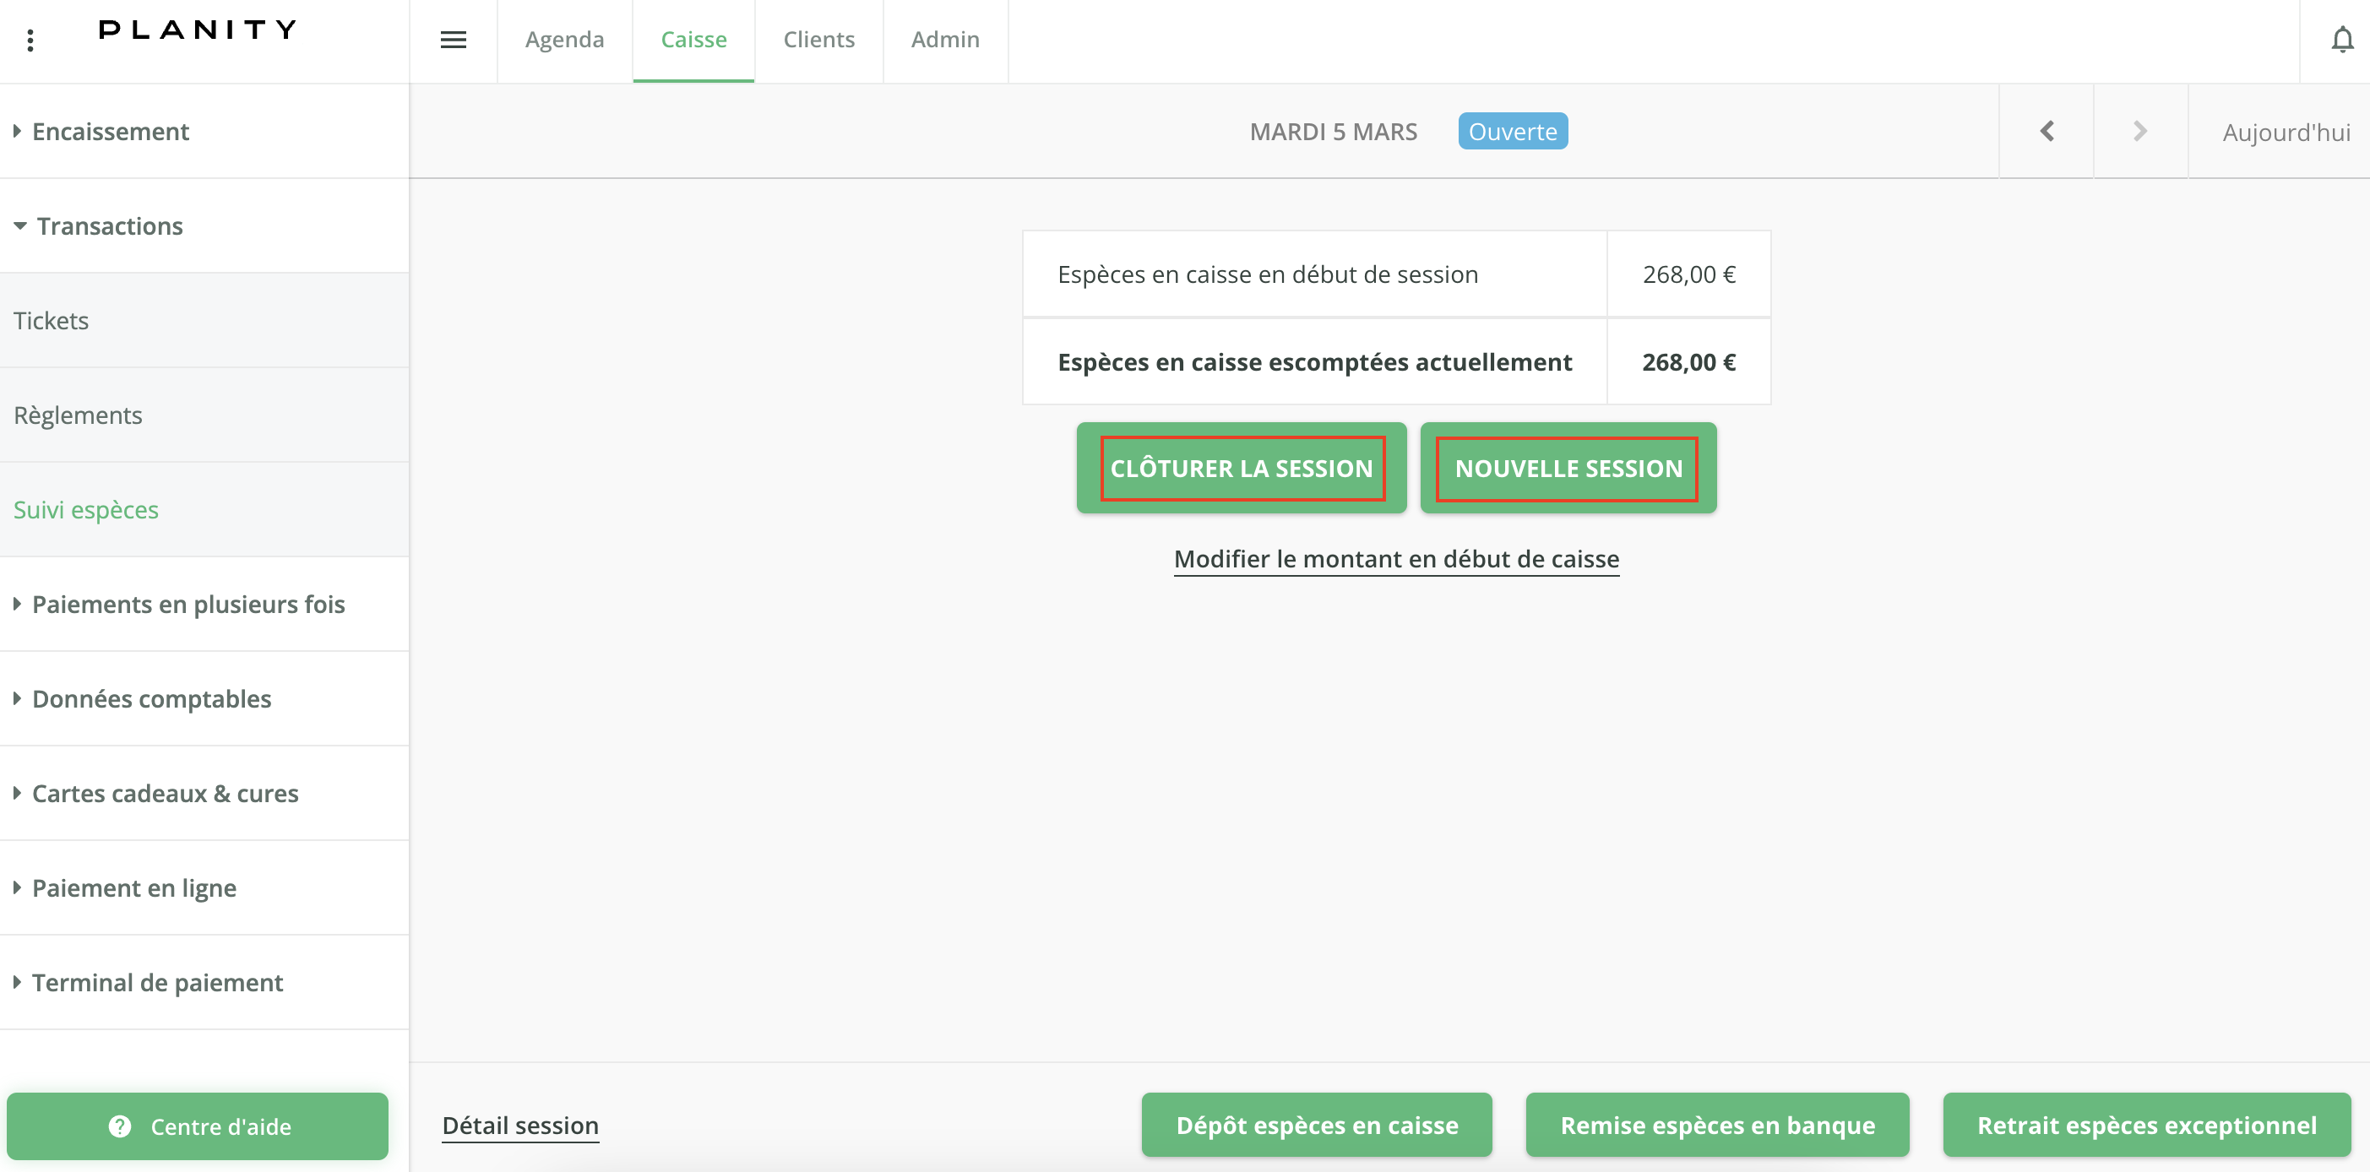The height and width of the screenshot is (1172, 2370).
Task: Switch to the Agenda tab
Action: click(564, 40)
